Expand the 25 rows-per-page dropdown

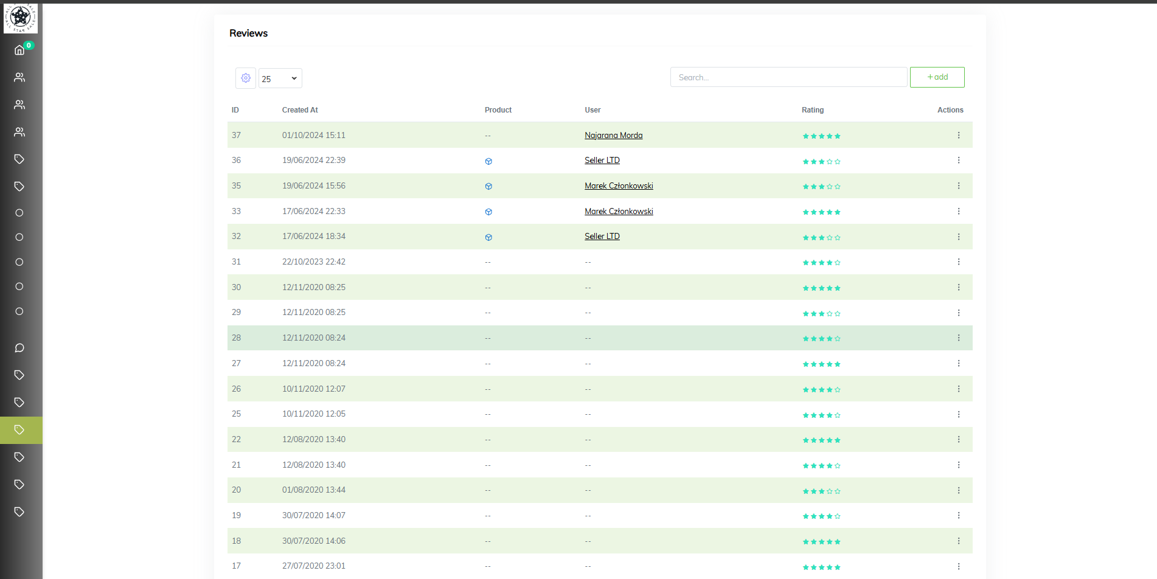click(x=280, y=78)
